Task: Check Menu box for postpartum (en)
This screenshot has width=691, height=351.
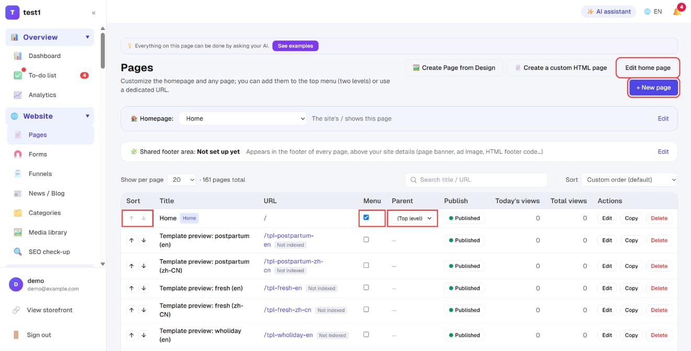Action: tap(366, 240)
